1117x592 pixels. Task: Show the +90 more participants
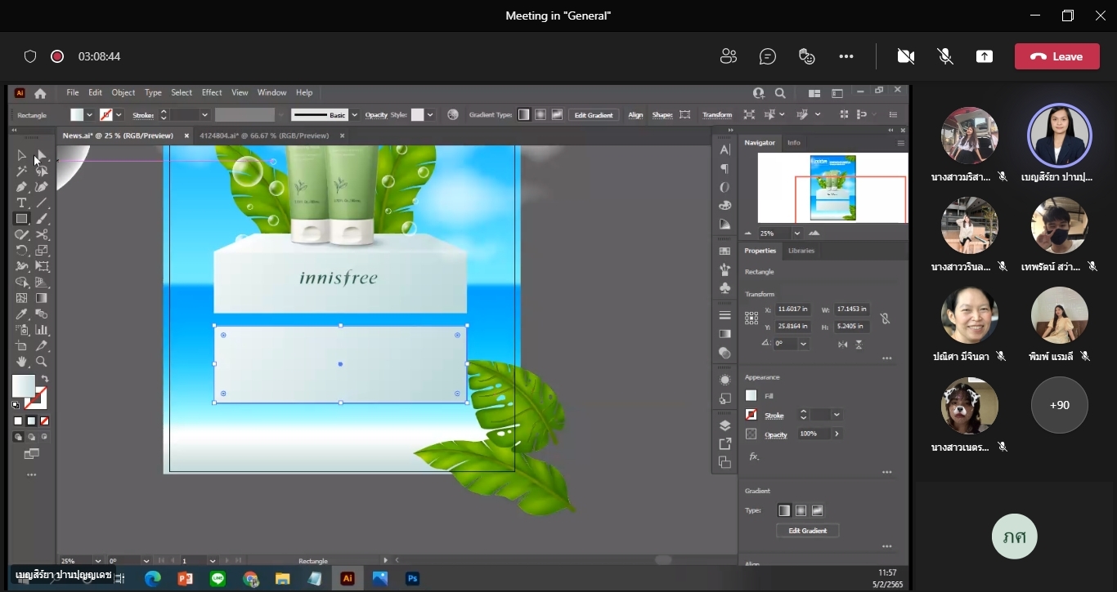[x=1060, y=405]
